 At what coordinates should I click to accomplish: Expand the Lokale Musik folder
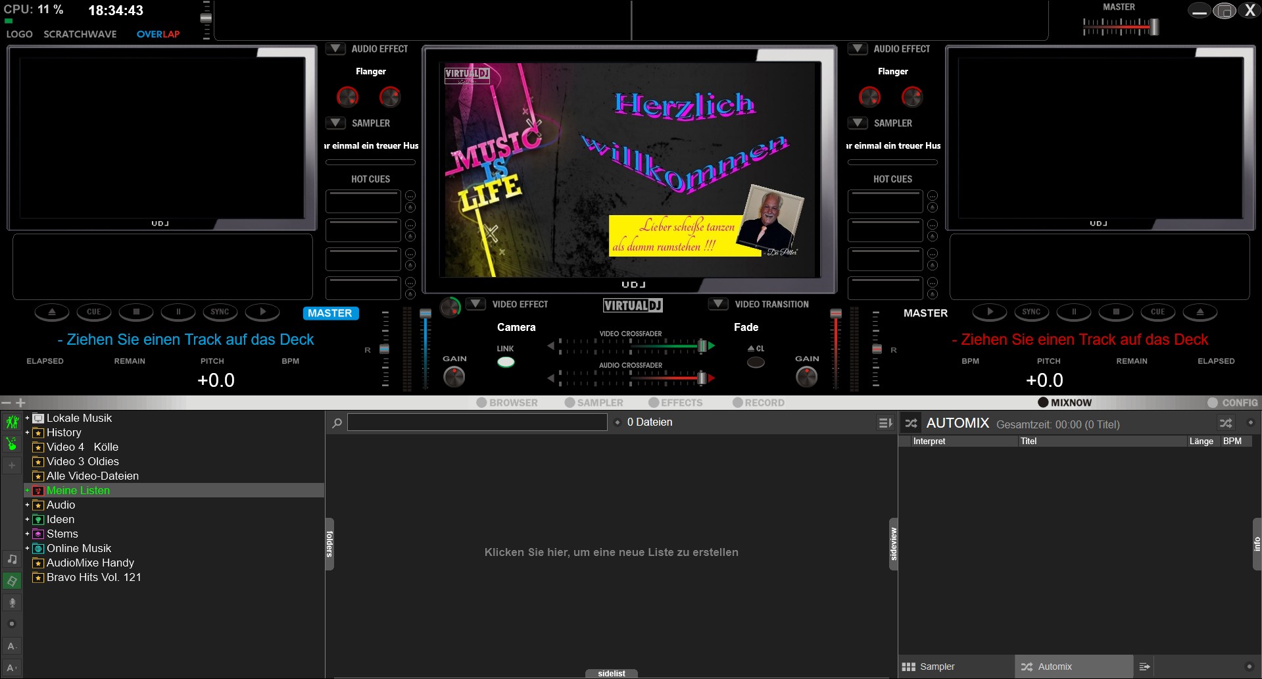click(27, 418)
